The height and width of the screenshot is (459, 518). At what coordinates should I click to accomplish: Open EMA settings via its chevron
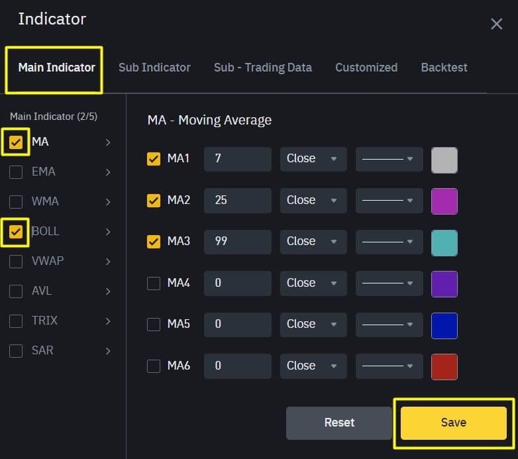[108, 172]
